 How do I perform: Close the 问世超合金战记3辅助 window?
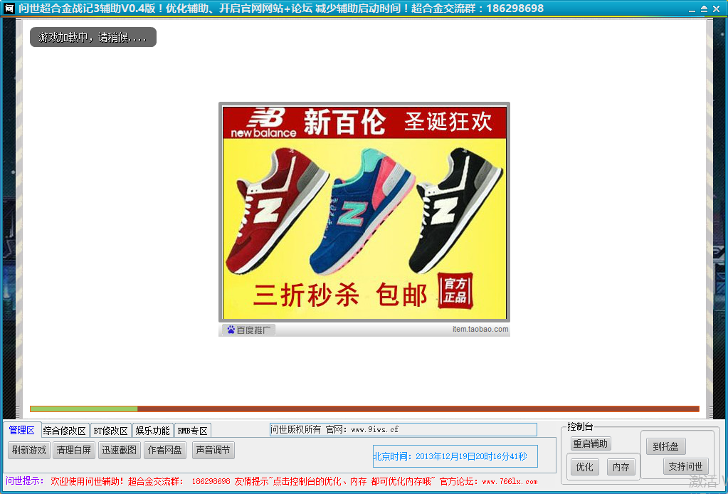pos(717,9)
